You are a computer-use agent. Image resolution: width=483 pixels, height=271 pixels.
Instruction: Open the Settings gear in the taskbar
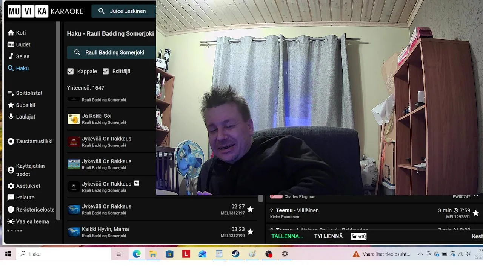(x=285, y=254)
